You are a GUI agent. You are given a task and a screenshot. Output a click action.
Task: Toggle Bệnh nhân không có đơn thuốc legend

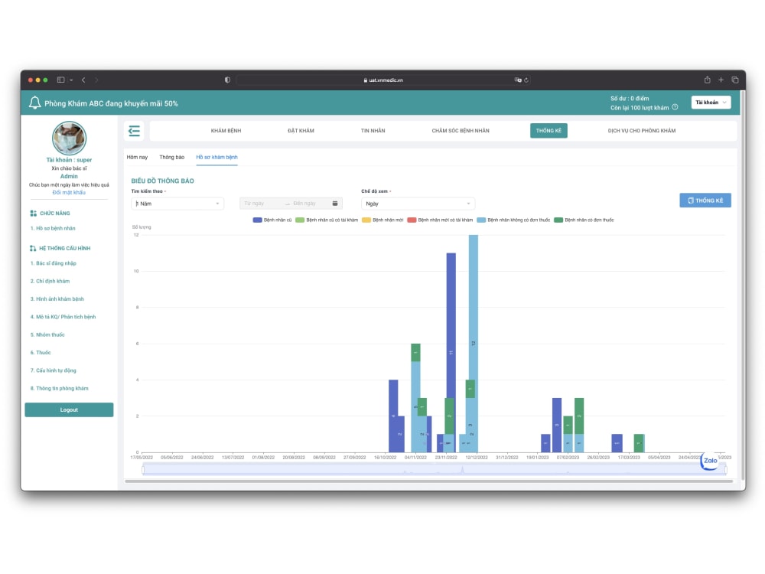[x=513, y=220]
